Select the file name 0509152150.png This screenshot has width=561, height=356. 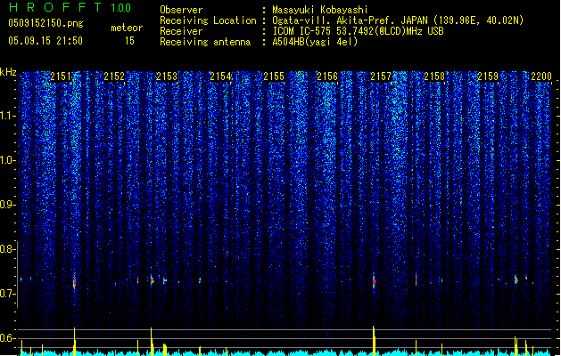pyautogui.click(x=45, y=23)
